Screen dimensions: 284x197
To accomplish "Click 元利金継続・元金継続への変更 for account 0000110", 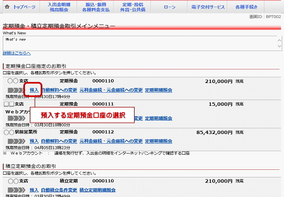I will click(111, 90).
